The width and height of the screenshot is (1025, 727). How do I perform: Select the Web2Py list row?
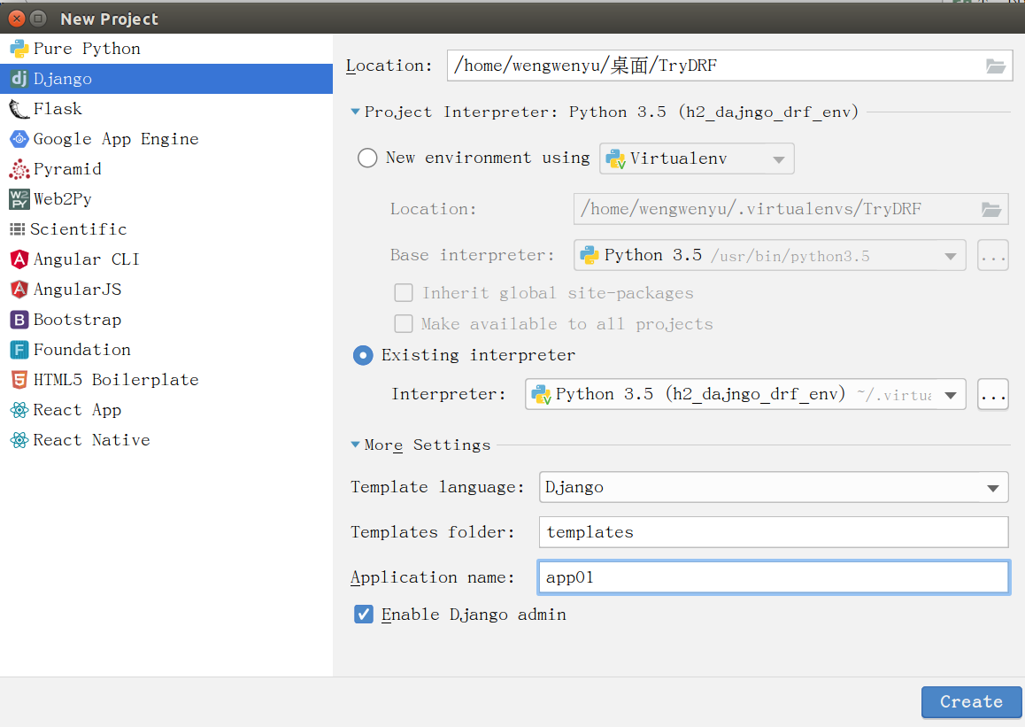point(166,198)
